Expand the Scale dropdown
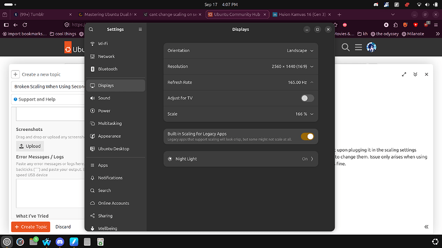442x248 pixels. coord(241,114)
